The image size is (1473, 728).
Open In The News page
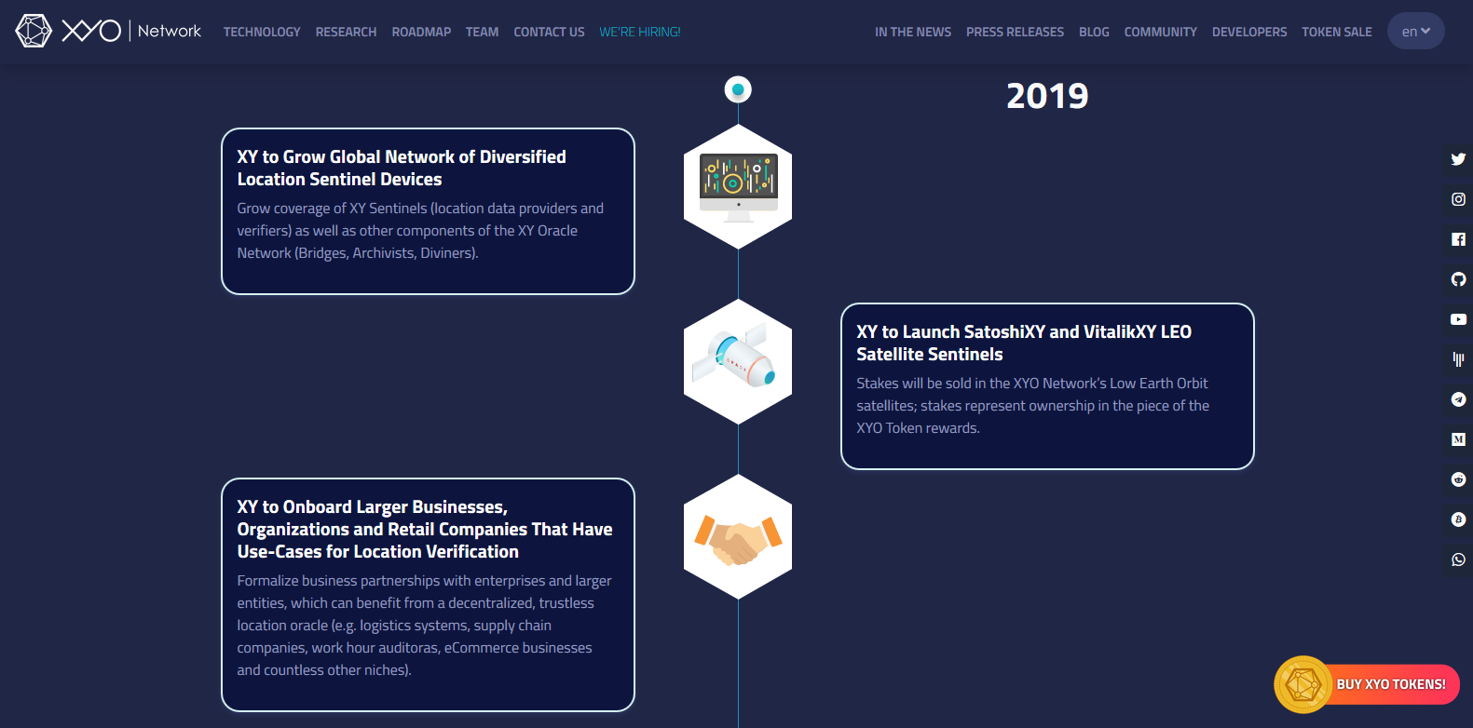coord(913,32)
